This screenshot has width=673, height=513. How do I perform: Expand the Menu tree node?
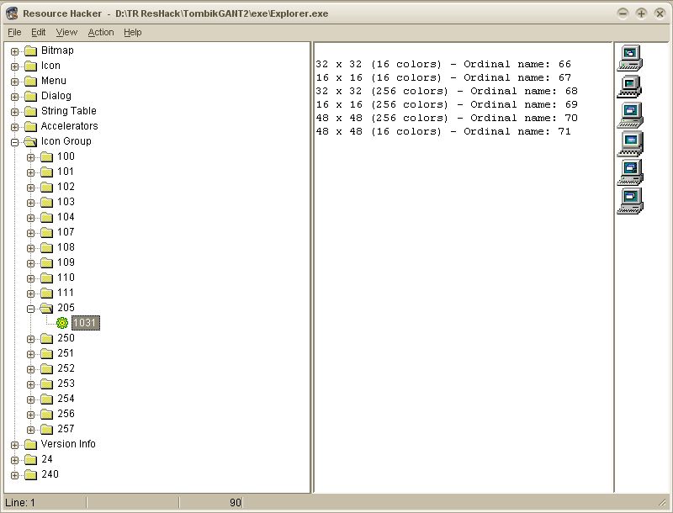(15, 81)
